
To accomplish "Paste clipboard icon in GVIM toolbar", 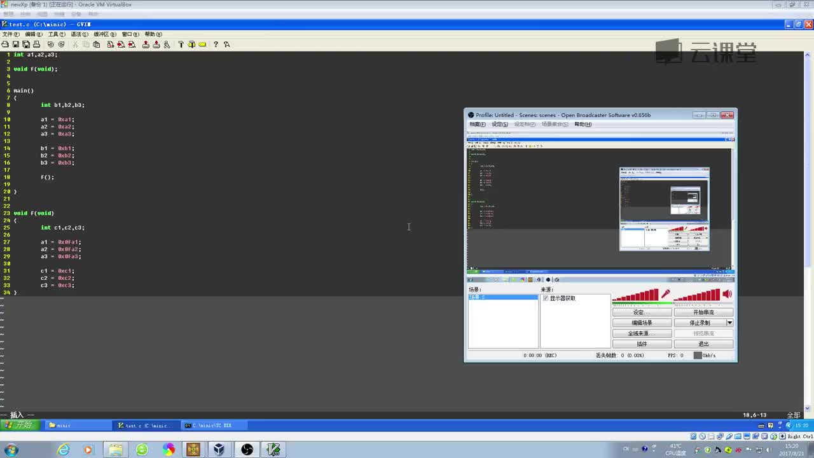I will (97, 45).
